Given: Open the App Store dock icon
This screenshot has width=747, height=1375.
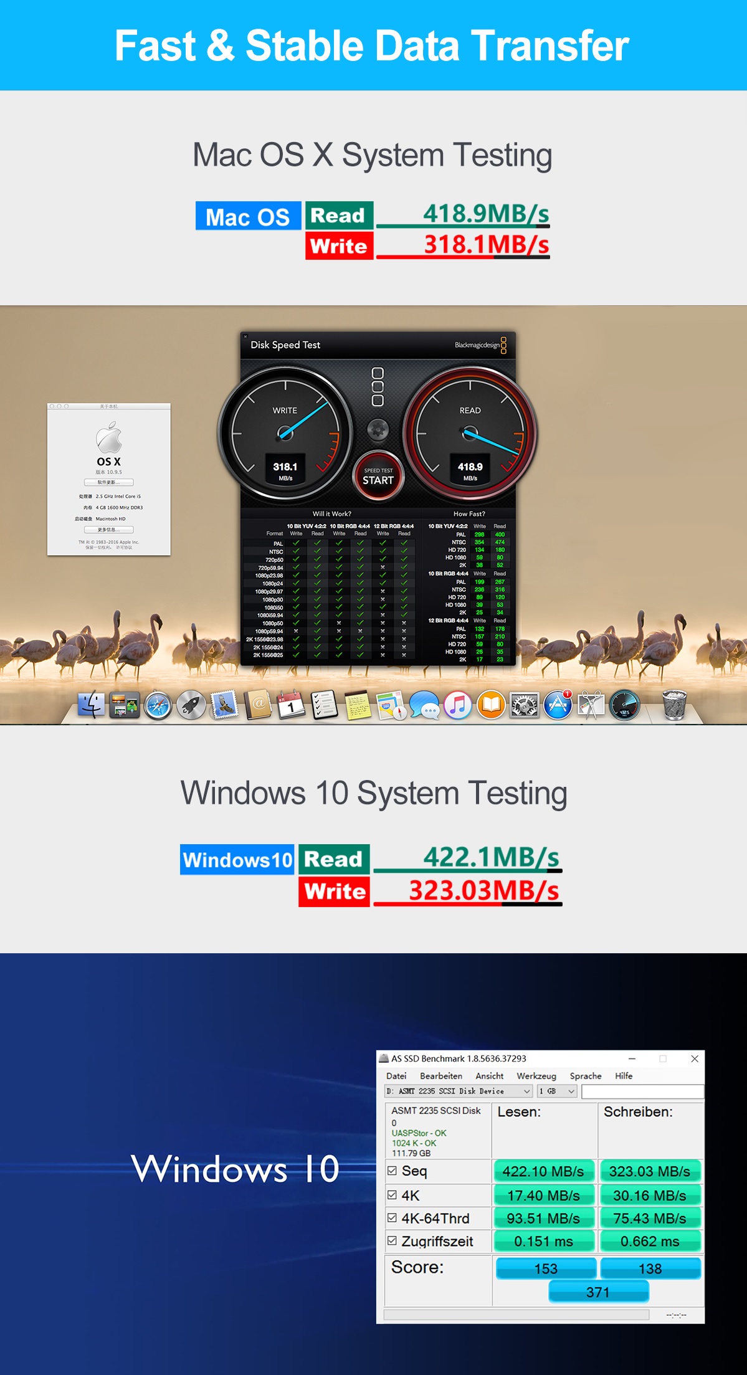Looking at the screenshot, I should pyautogui.click(x=558, y=705).
